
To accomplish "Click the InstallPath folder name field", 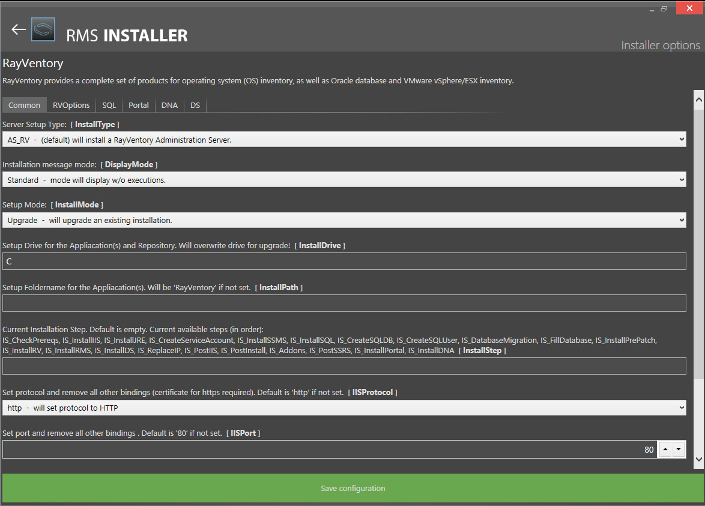I will point(343,303).
